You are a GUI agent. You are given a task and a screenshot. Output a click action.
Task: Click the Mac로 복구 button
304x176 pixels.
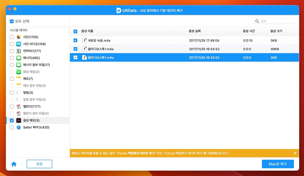point(278,164)
